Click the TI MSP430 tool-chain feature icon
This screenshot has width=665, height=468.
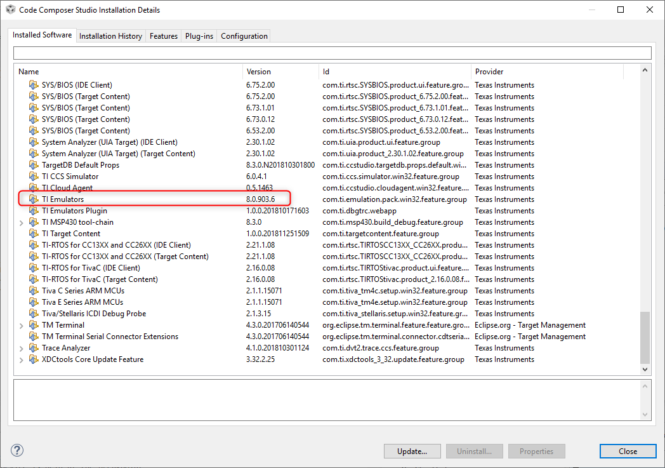click(34, 222)
